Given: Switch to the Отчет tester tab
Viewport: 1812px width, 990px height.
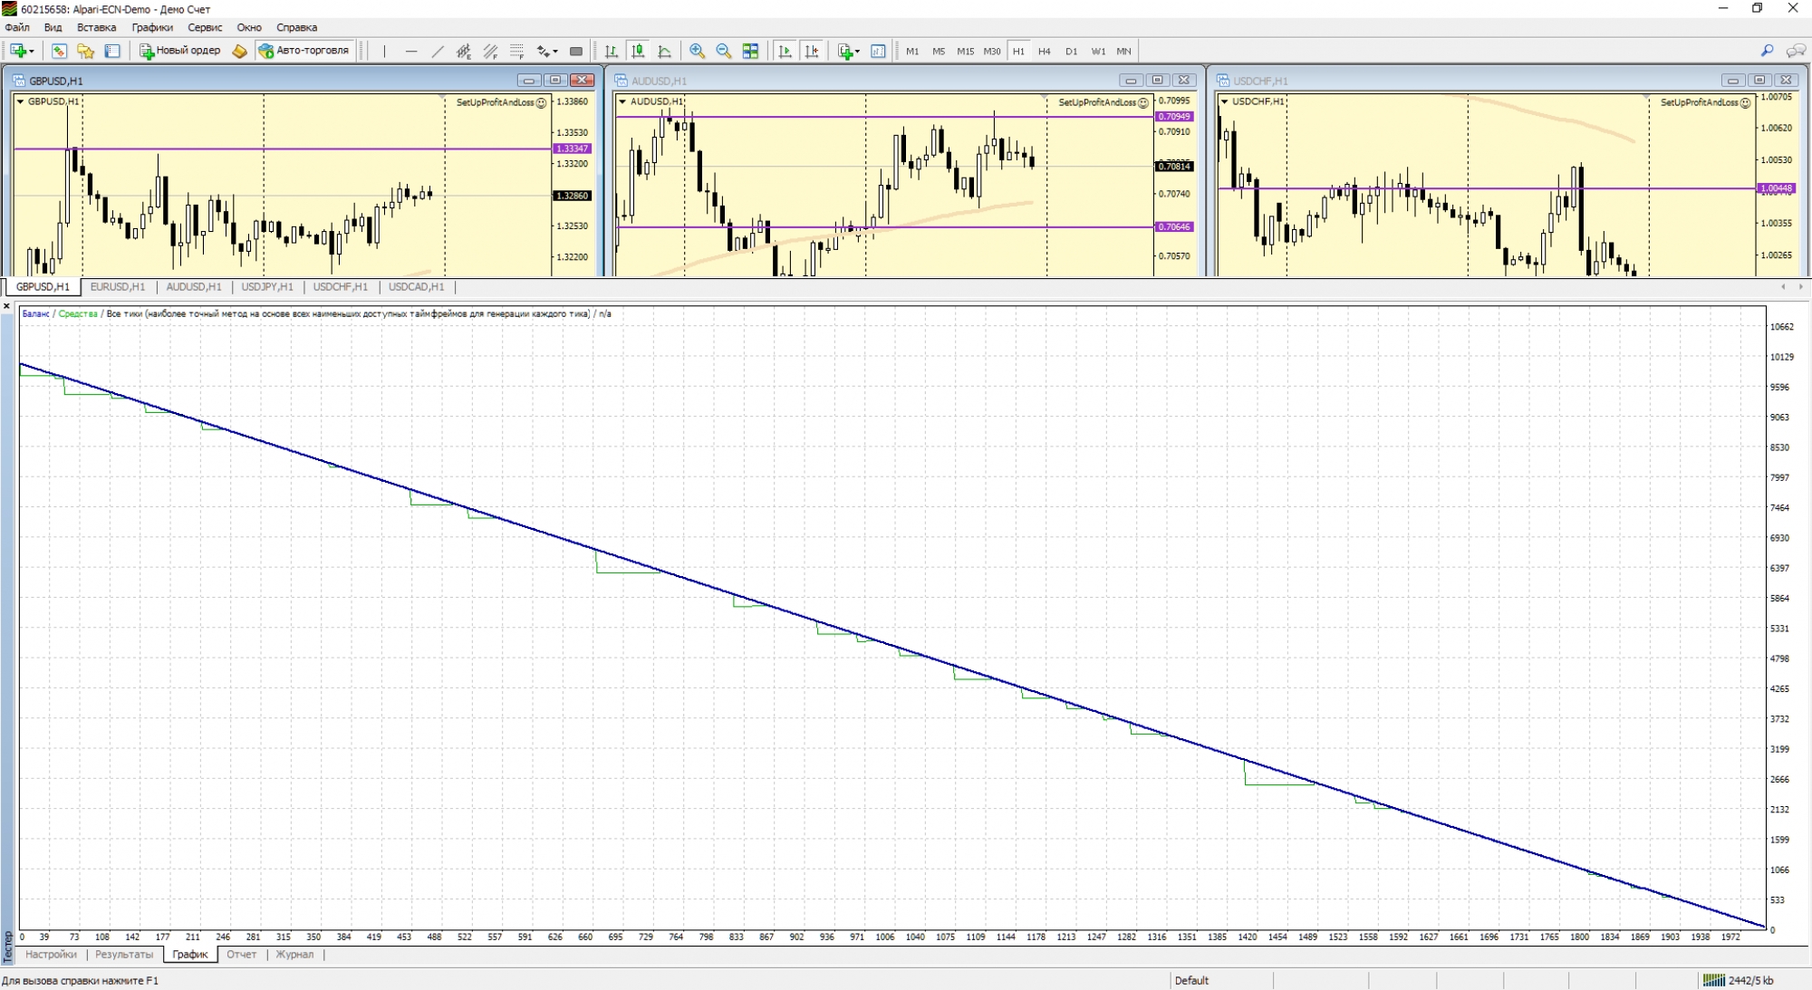Looking at the screenshot, I should tap(241, 954).
